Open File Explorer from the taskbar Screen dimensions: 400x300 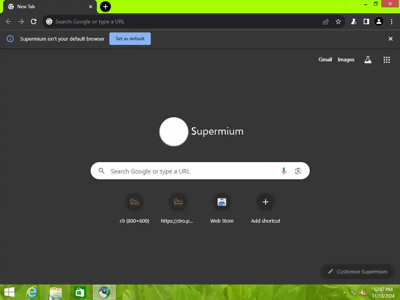point(56,292)
